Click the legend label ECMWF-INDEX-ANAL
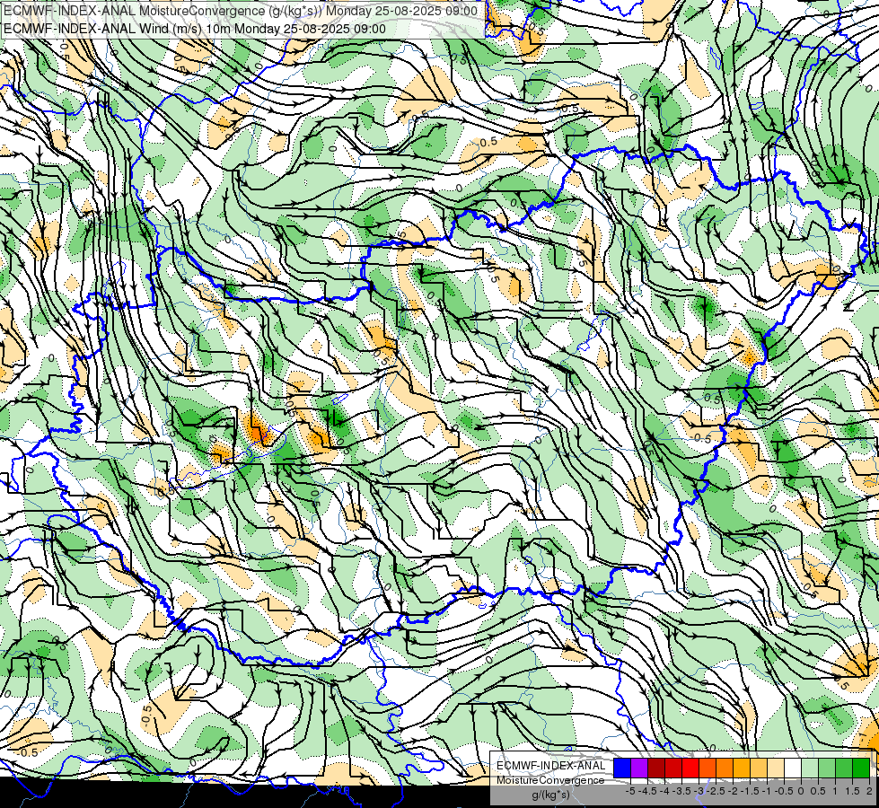The height and width of the screenshot is (808, 879). [551, 766]
